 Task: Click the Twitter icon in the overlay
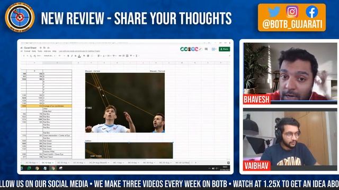tap(274, 12)
